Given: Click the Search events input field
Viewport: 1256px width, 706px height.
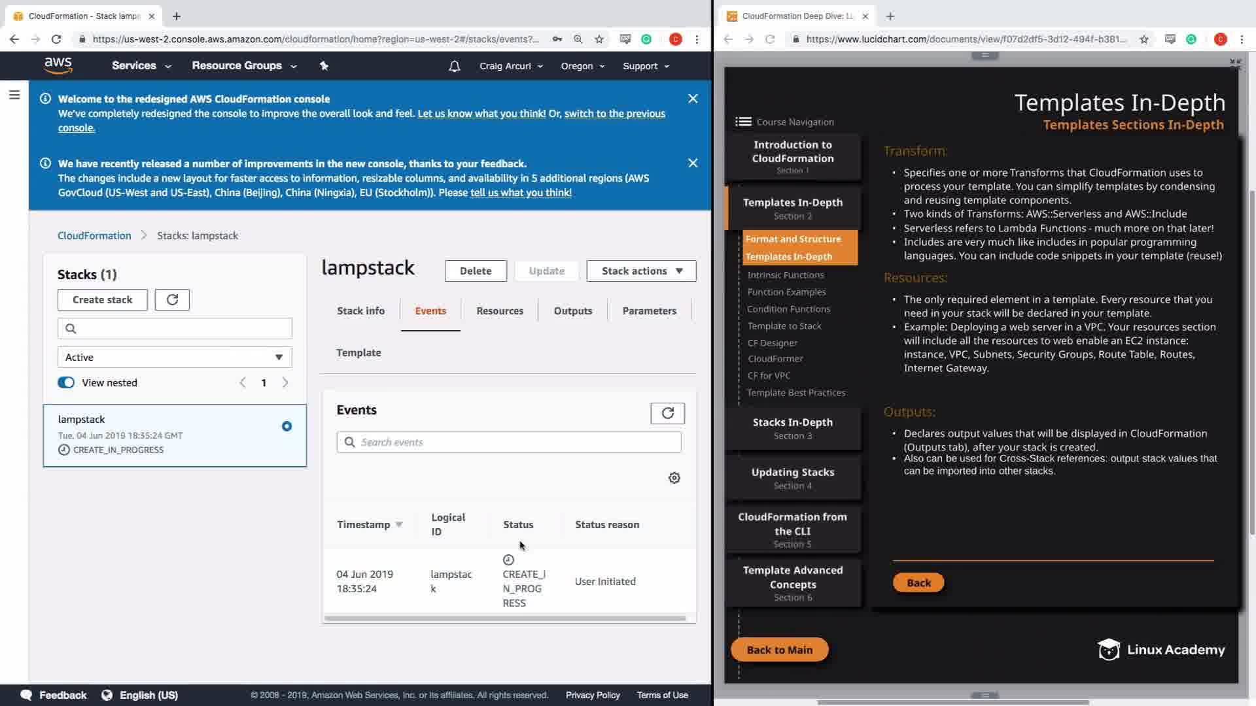Looking at the screenshot, I should (509, 442).
